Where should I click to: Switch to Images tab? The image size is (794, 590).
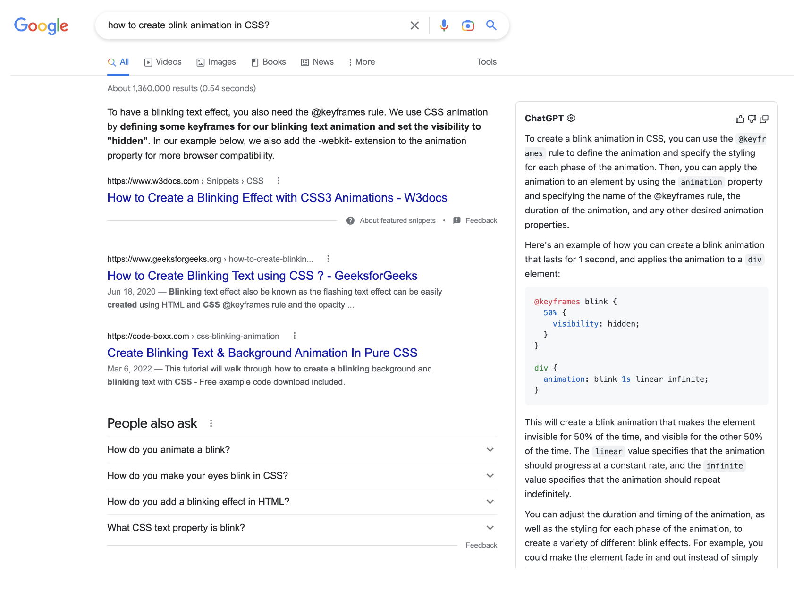[x=216, y=62]
